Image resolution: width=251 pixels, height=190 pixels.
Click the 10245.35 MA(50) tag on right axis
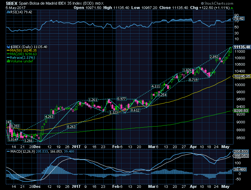(242, 76)
